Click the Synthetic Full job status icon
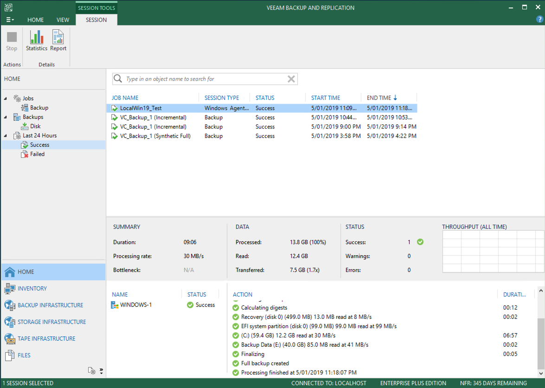The height and width of the screenshot is (388, 545). [x=115, y=136]
